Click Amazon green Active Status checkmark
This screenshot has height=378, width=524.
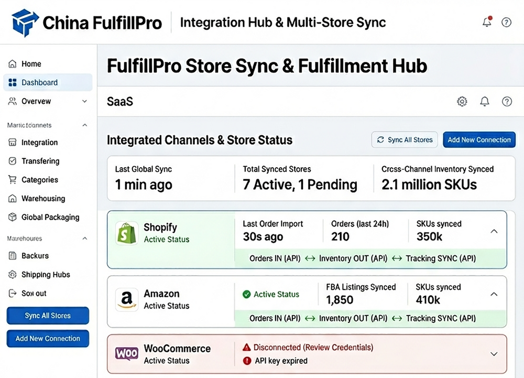pyautogui.click(x=247, y=295)
